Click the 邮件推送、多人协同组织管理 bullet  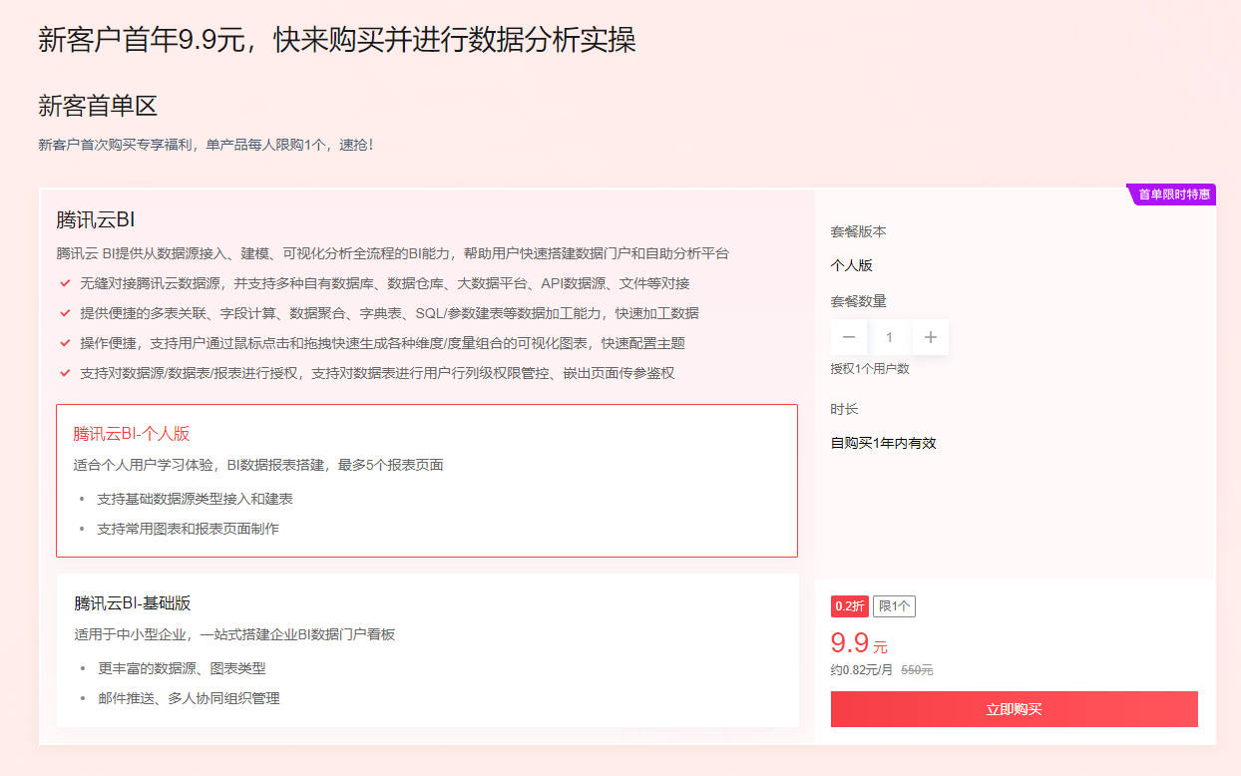click(190, 698)
